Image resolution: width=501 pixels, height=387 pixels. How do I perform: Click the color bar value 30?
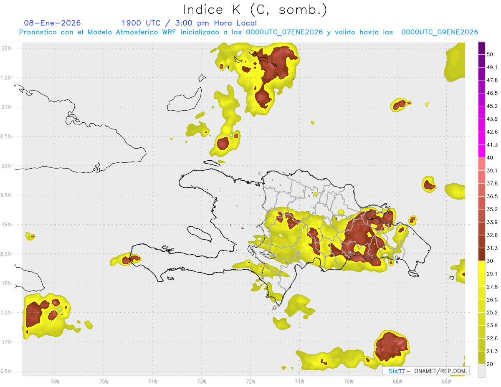pos(490,261)
